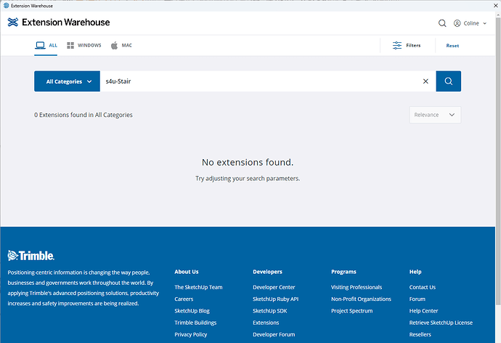
Task: Click the 'Programs' footer heading
Action: click(x=343, y=272)
